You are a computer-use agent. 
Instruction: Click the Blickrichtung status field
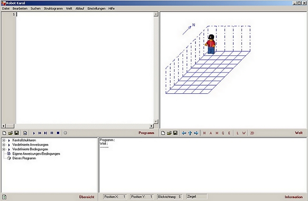170,197
